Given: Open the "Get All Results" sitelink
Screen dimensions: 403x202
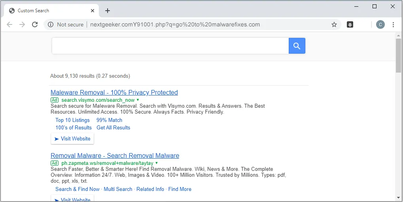Looking at the screenshot, I should click(114, 127).
